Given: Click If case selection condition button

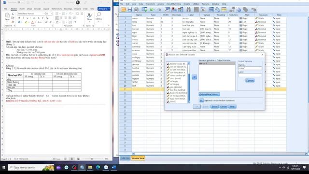Looking at the screenshot, I should click(201, 101).
